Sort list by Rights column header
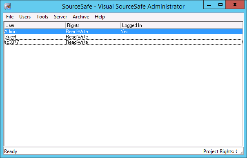This screenshot has width=247, height=158. 93,25
